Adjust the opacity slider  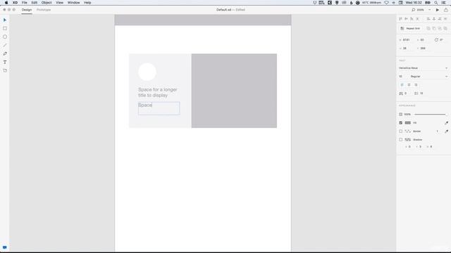pos(431,115)
